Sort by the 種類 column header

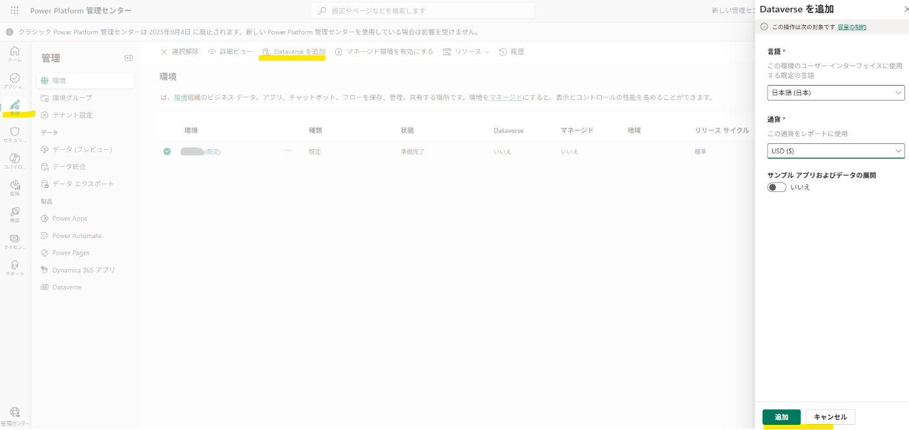point(316,130)
